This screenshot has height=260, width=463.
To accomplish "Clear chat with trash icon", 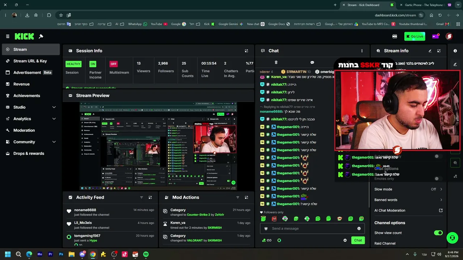I will click(276, 62).
